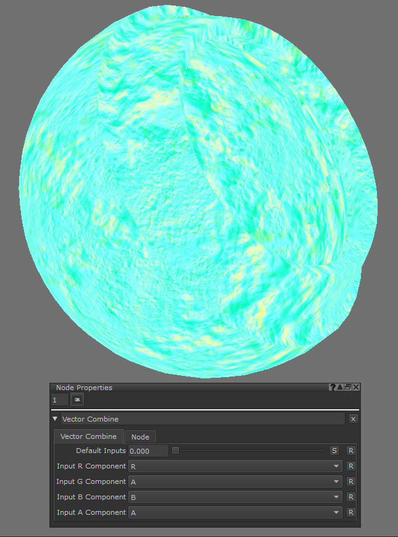Click the S button for Default Inputs

point(334,451)
